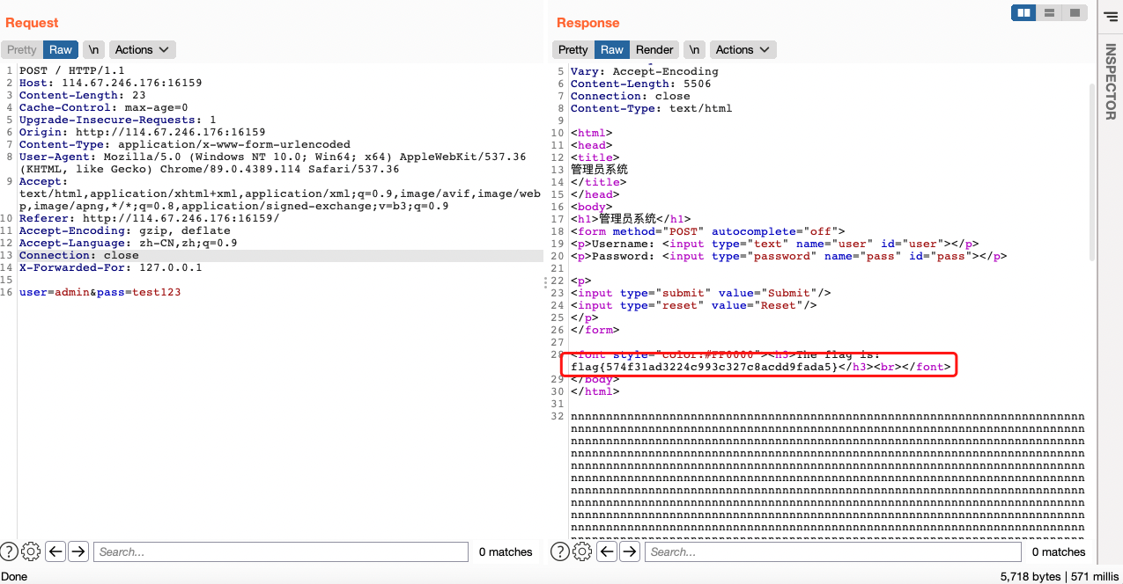This screenshot has width=1123, height=584.
Task: Click the Request search field
Action: [x=280, y=551]
